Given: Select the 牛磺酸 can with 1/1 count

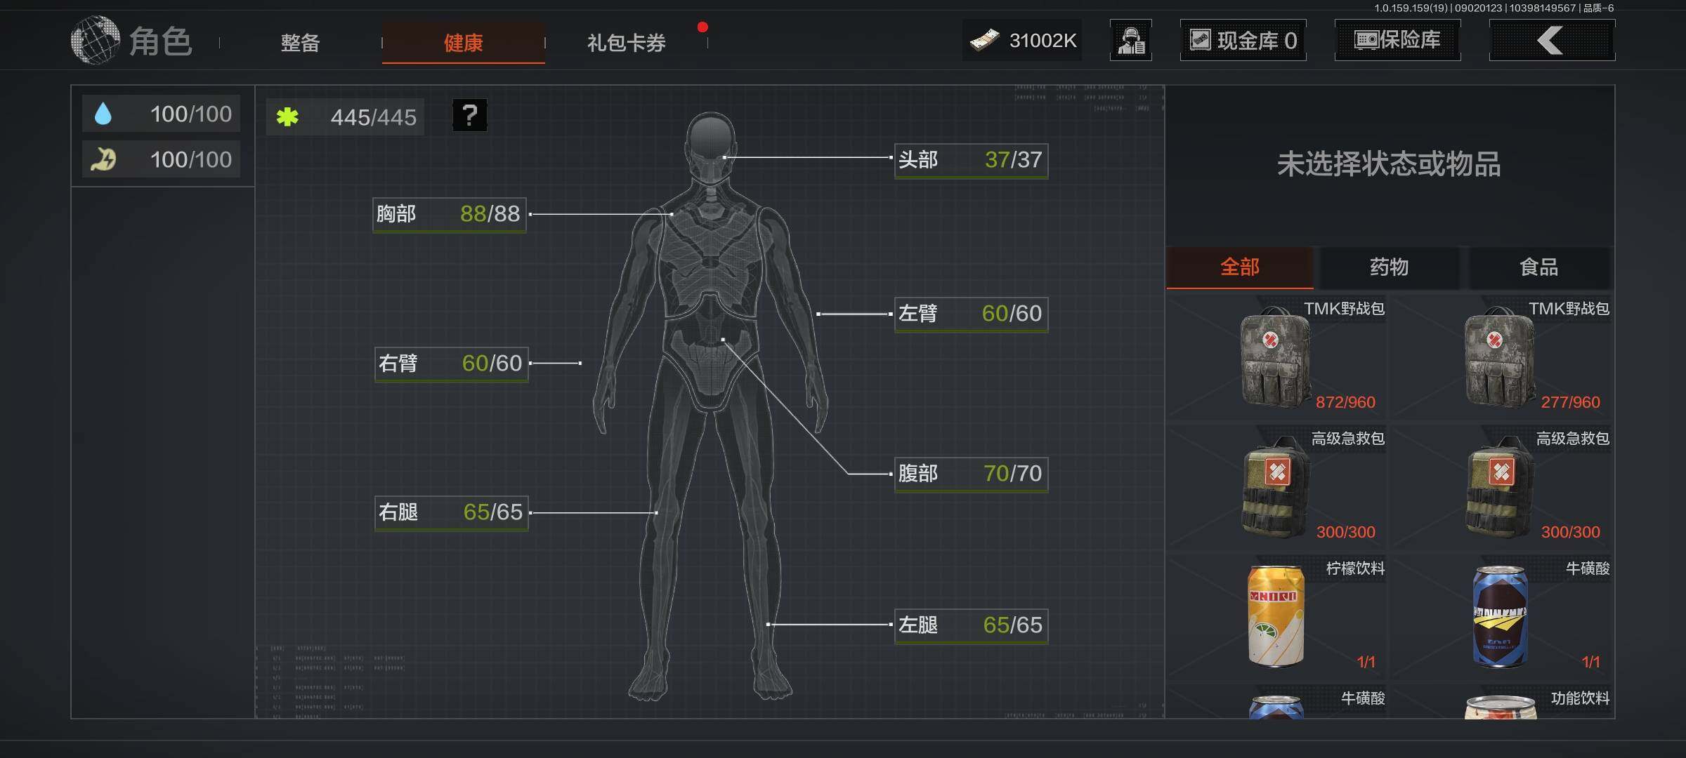Looking at the screenshot, I should [x=1502, y=616].
